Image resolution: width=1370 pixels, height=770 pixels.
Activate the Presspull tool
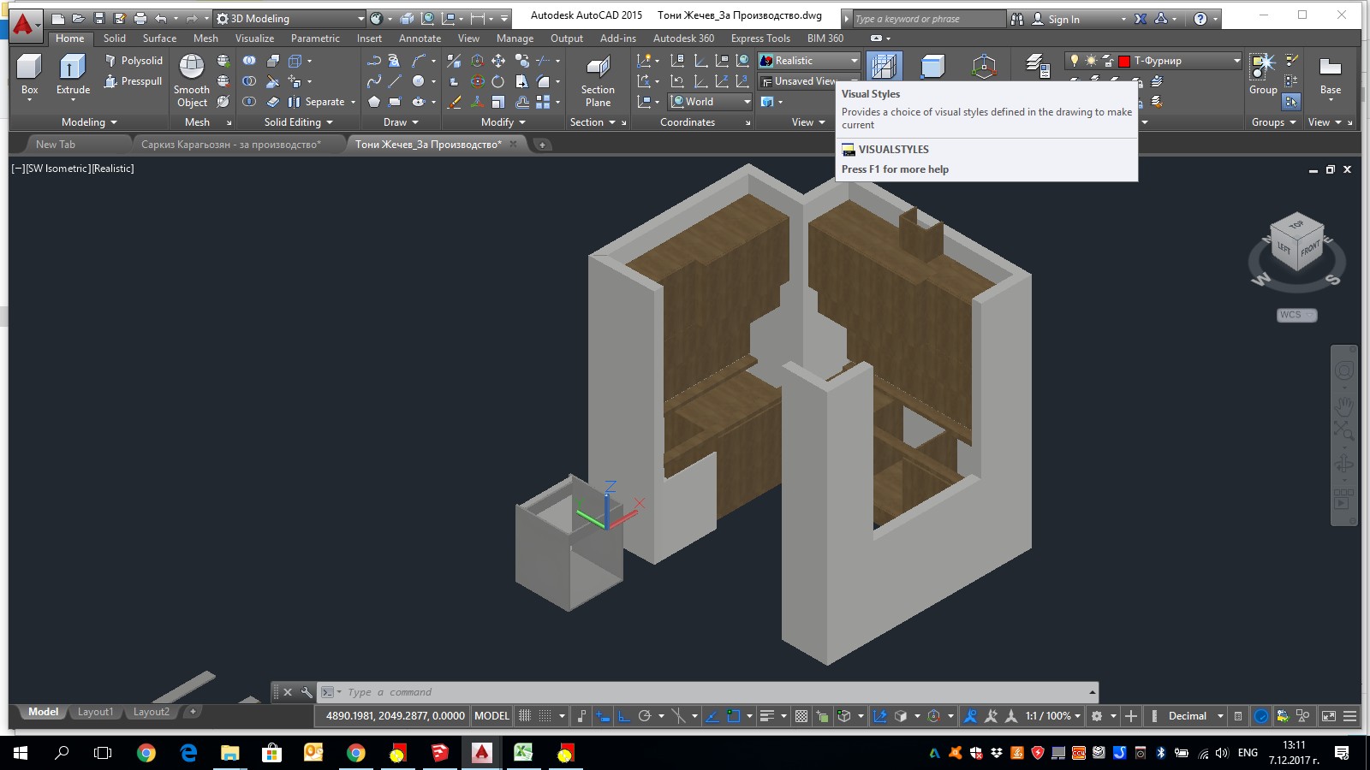[133, 81]
